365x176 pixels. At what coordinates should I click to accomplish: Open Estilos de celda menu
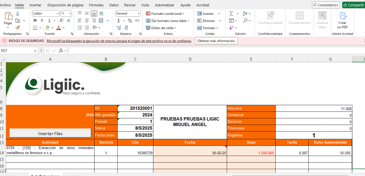[161, 28]
